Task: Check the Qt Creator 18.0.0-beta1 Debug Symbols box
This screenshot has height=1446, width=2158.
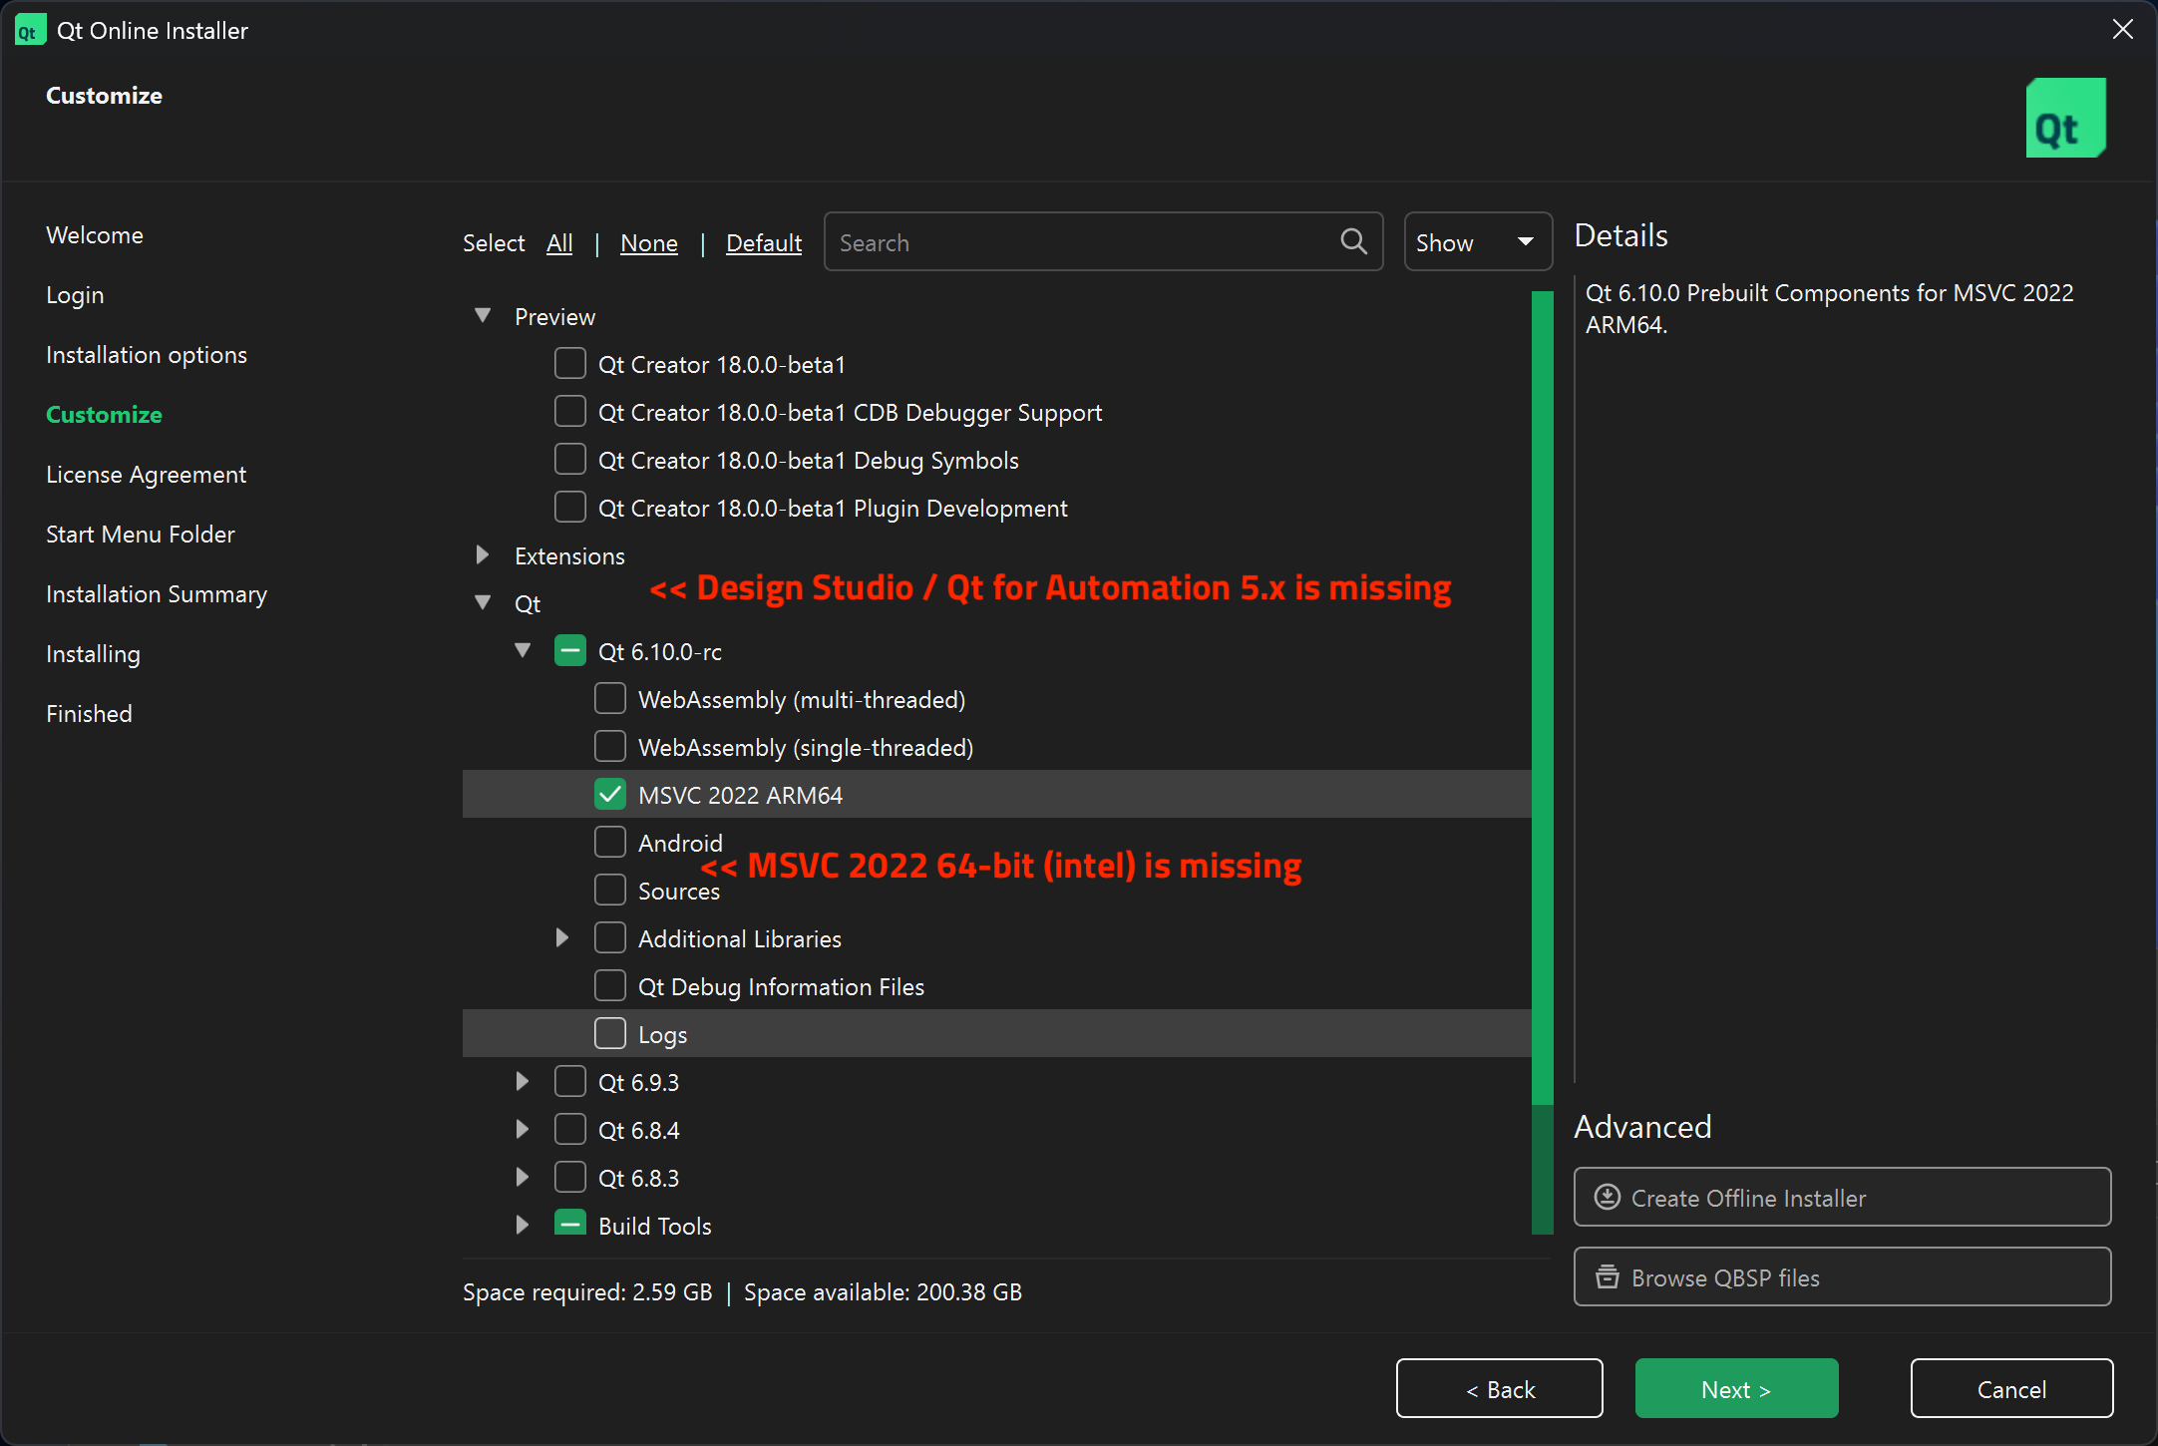Action: (x=570, y=460)
